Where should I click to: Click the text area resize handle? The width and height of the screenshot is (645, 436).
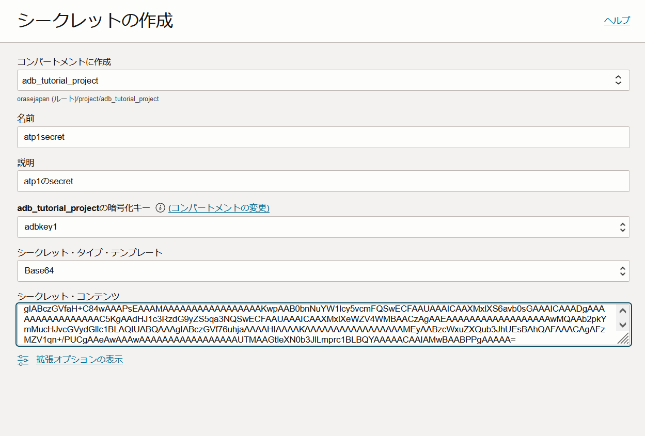tap(623, 338)
